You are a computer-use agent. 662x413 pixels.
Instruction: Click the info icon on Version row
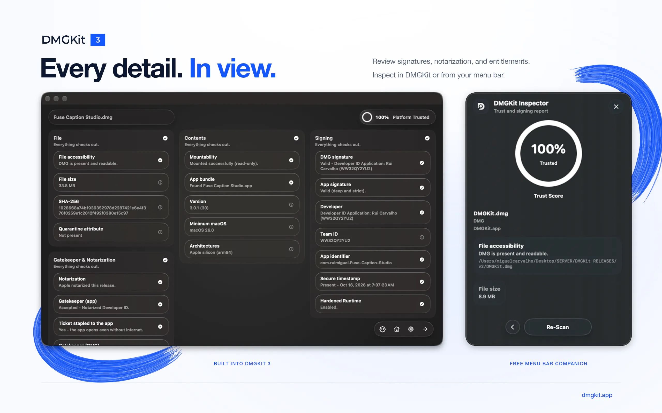point(291,205)
